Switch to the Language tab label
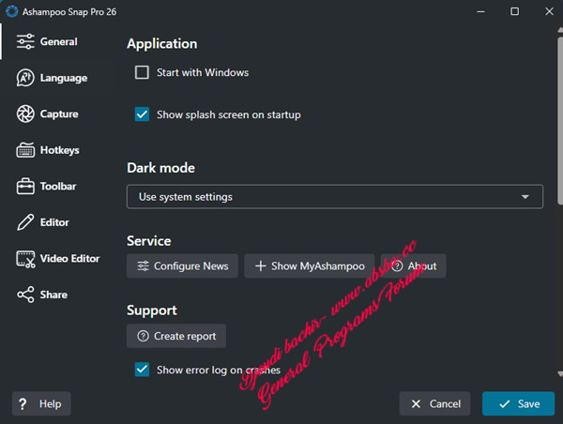The height and width of the screenshot is (424, 563). tap(64, 78)
